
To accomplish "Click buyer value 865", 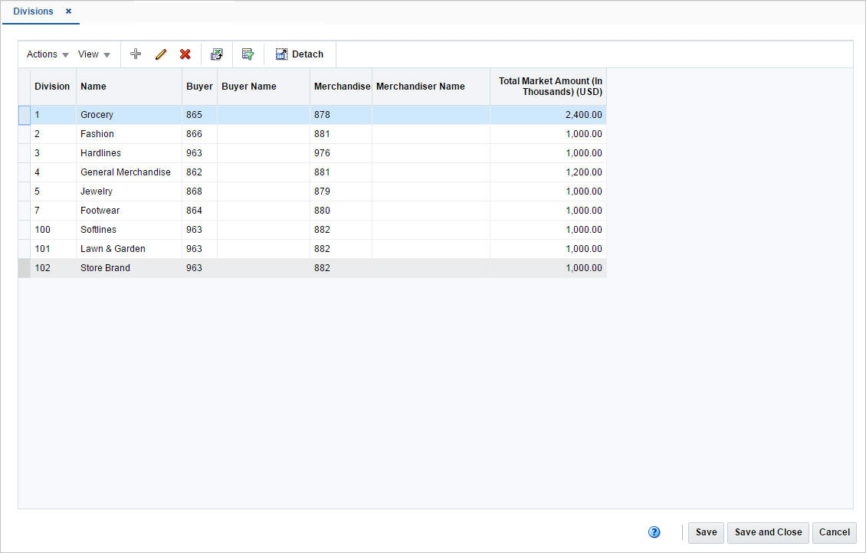I will coord(199,115).
